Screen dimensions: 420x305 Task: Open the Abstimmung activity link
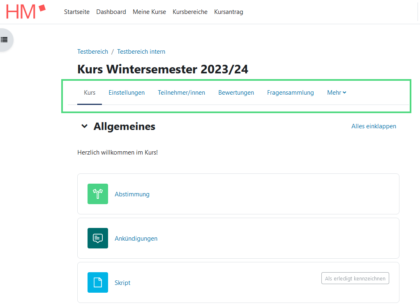coord(132,194)
